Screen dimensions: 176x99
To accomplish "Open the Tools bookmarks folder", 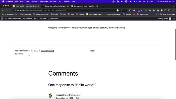I will [63, 14].
